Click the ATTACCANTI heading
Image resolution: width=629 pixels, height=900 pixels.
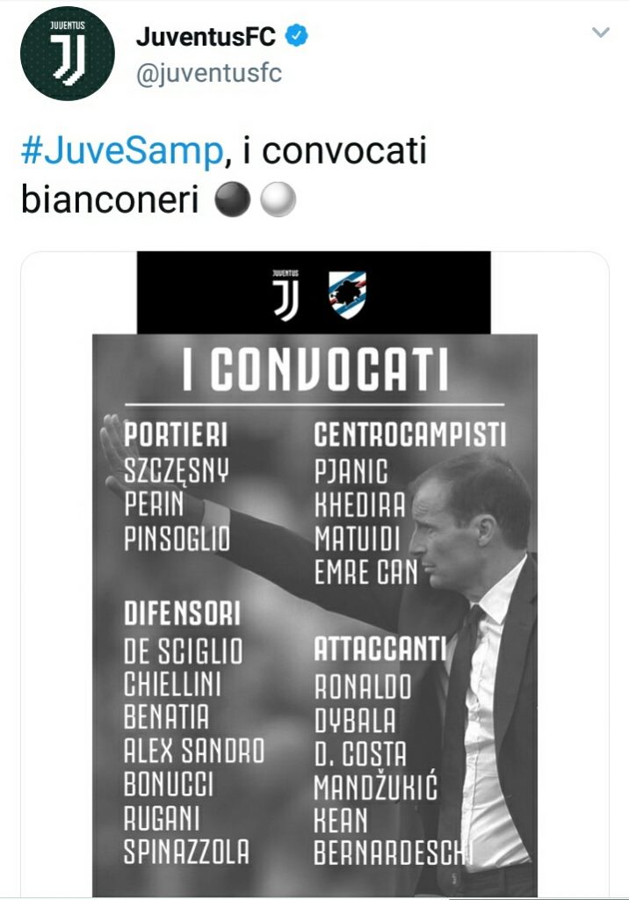point(380,650)
